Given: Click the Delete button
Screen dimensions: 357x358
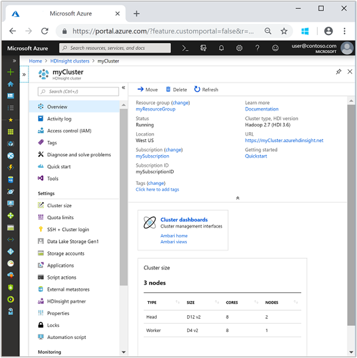Looking at the screenshot, I should pos(176,89).
